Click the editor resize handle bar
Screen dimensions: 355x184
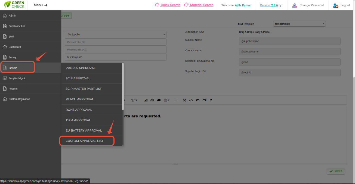(x=176, y=164)
